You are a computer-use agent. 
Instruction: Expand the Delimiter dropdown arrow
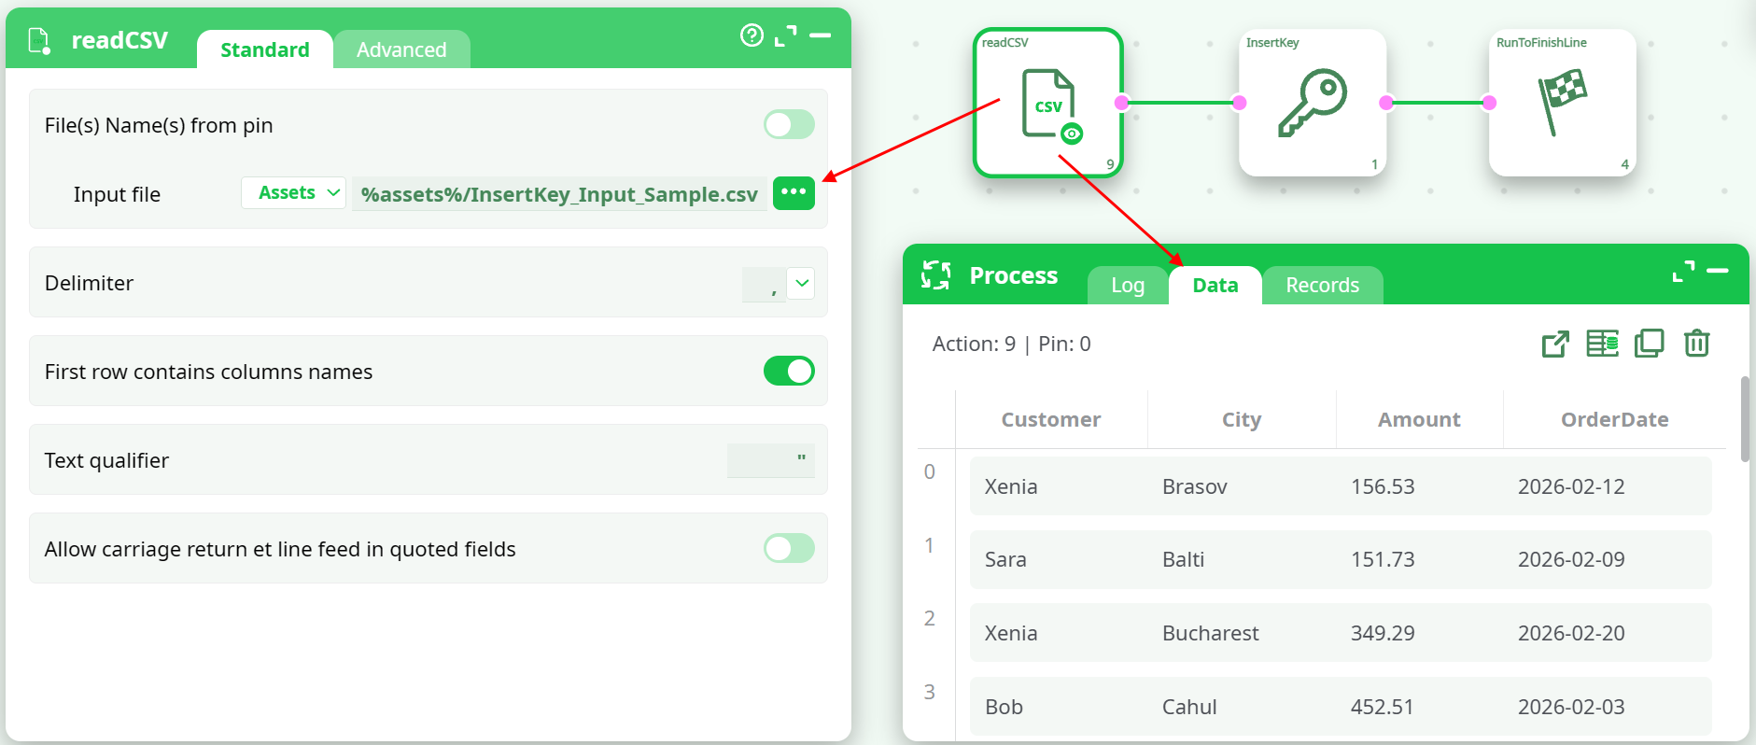click(x=801, y=283)
